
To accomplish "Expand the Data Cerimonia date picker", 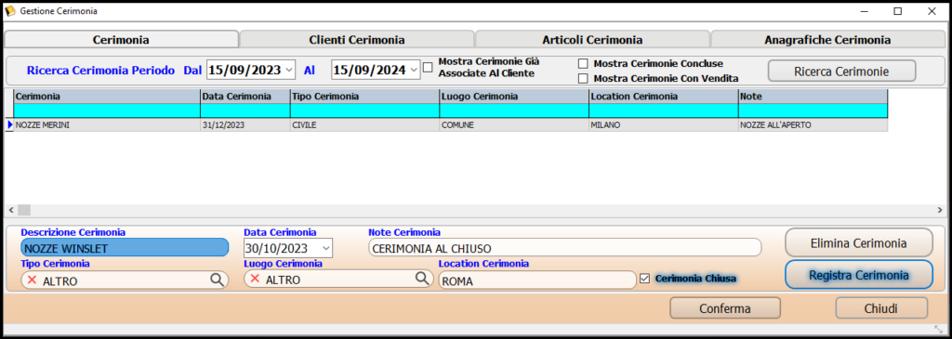I will pos(326,248).
